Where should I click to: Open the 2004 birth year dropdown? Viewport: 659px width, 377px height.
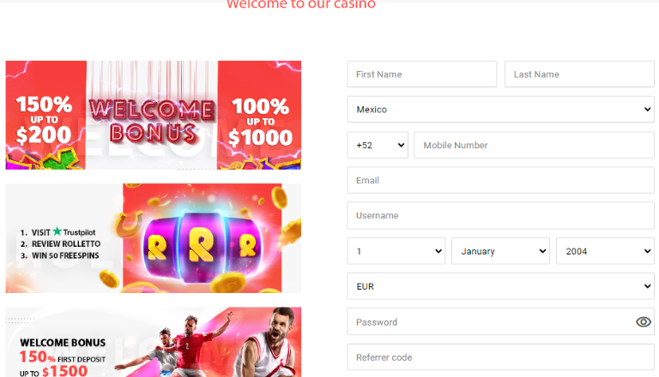pyautogui.click(x=605, y=251)
